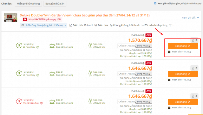
Task: Expand 'Xem chi tiết' room details
Action: click(190, 18)
